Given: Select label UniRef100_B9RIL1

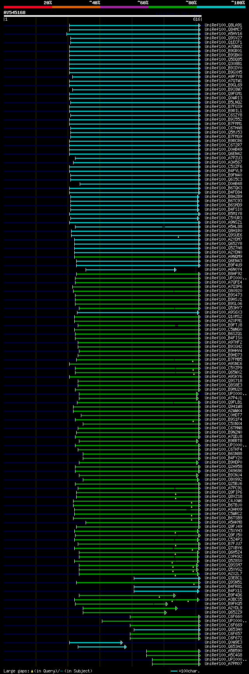Looking at the screenshot, I should point(223,111).
